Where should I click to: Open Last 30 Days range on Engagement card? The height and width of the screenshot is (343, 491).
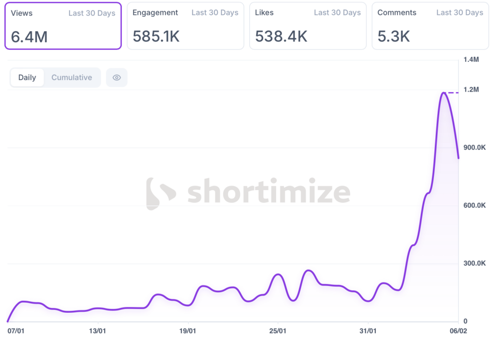tap(215, 13)
